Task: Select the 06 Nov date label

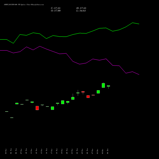Action: [16, 151]
